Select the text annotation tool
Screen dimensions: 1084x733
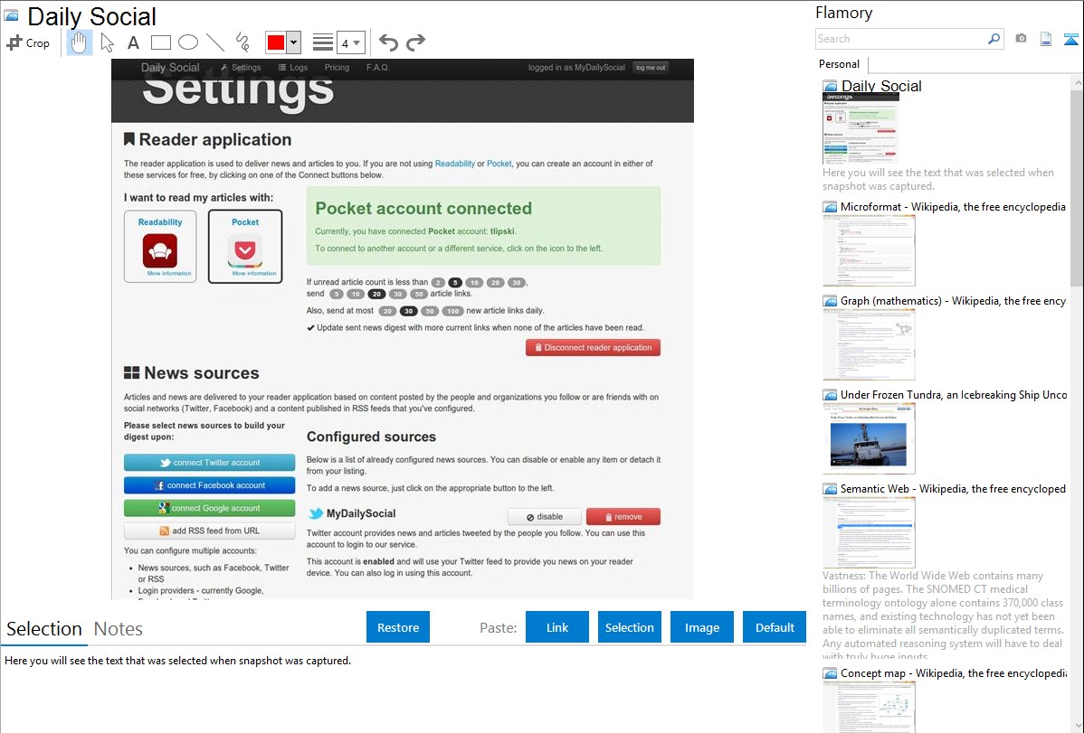tap(133, 42)
